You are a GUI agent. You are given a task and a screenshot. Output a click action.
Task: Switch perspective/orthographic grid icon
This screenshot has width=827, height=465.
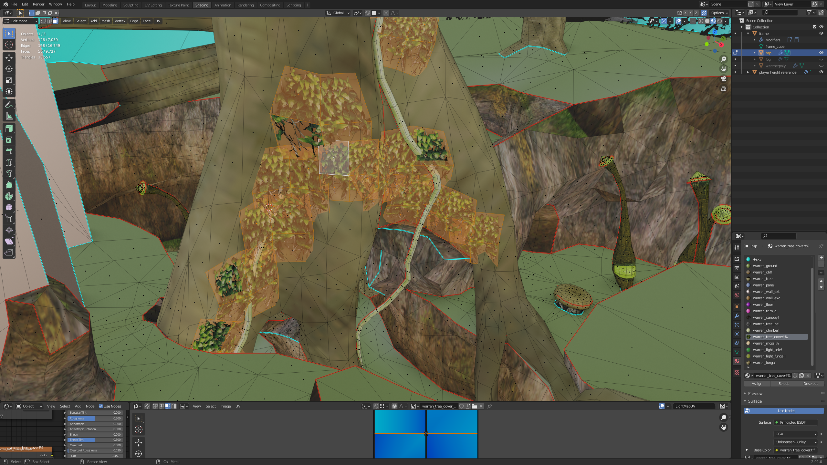(x=724, y=89)
